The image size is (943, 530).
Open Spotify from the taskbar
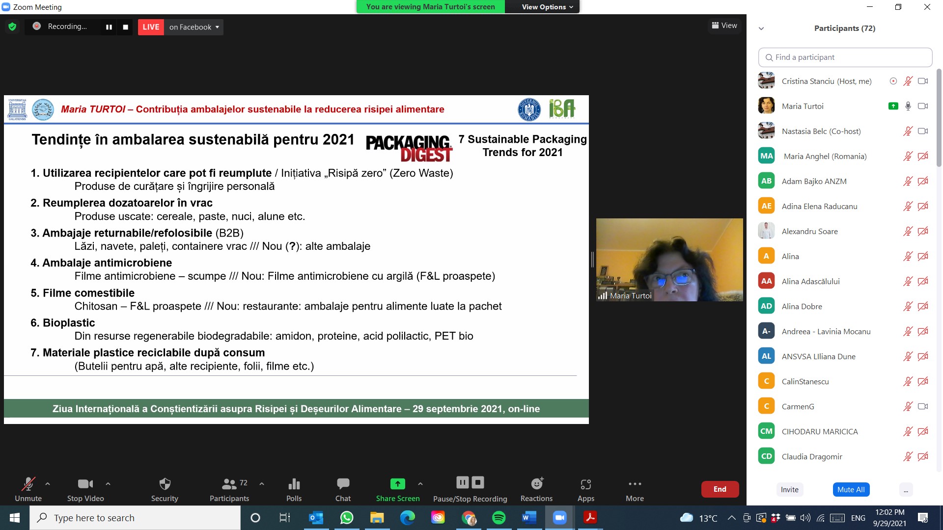(499, 518)
